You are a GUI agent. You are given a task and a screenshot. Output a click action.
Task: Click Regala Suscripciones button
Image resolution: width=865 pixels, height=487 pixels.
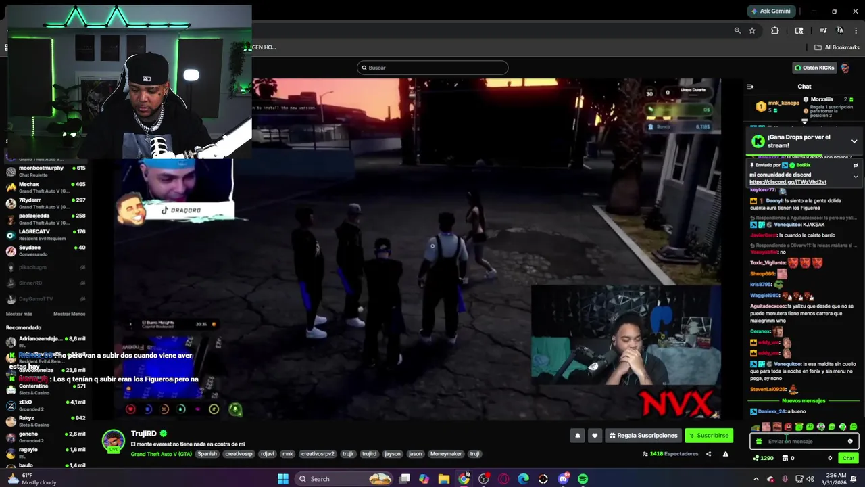point(643,436)
